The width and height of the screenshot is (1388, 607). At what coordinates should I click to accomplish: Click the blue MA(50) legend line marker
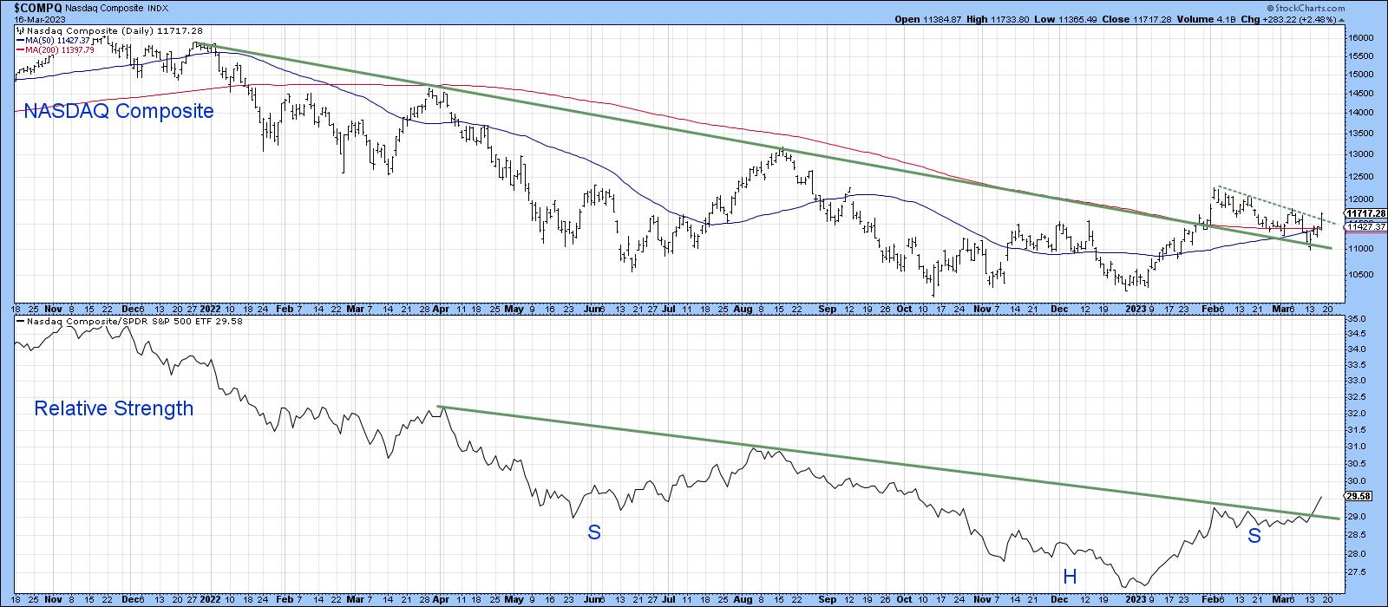click(20, 41)
